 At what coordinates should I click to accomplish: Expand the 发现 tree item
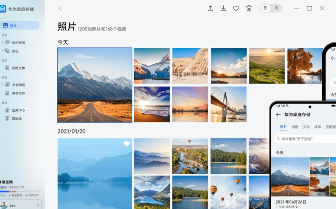[x=3, y=51]
